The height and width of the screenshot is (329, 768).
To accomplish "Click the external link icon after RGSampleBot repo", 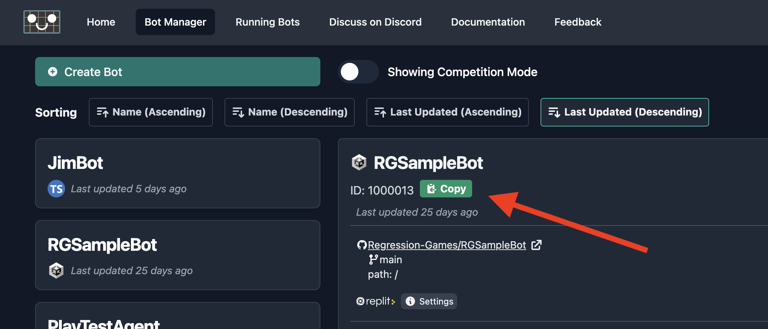I will pyautogui.click(x=537, y=245).
